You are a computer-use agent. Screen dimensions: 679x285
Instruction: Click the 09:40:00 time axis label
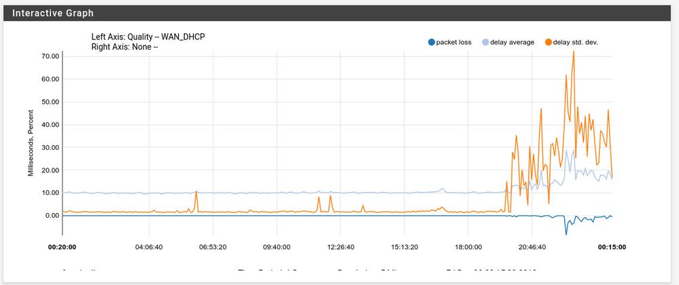(x=276, y=248)
